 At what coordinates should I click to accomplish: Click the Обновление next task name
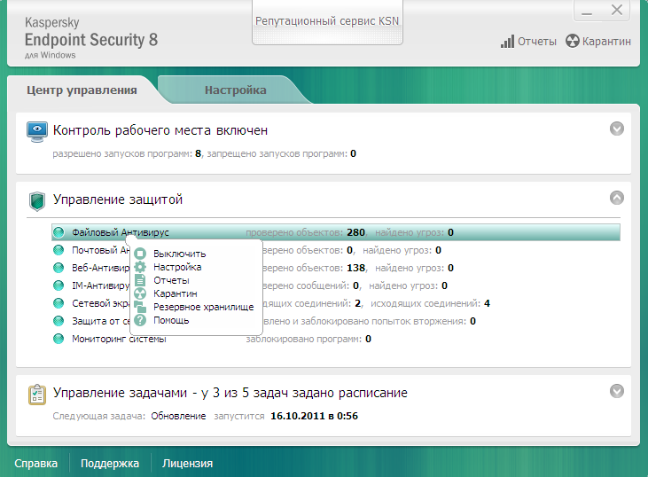(x=178, y=416)
